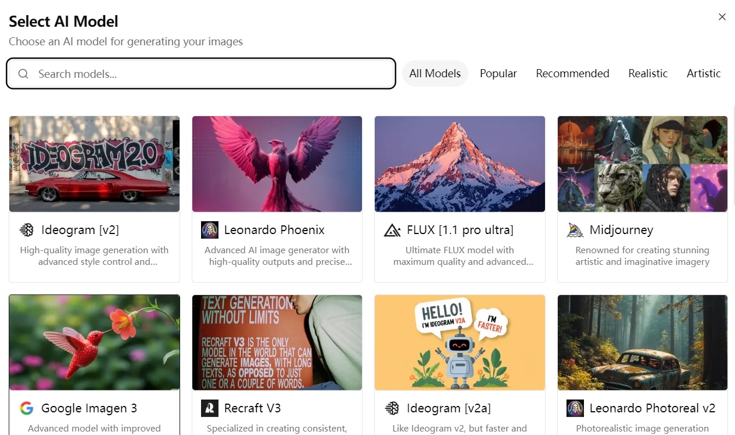735x435 pixels.
Task: Click the Select AI Model heading
Action: (63, 21)
